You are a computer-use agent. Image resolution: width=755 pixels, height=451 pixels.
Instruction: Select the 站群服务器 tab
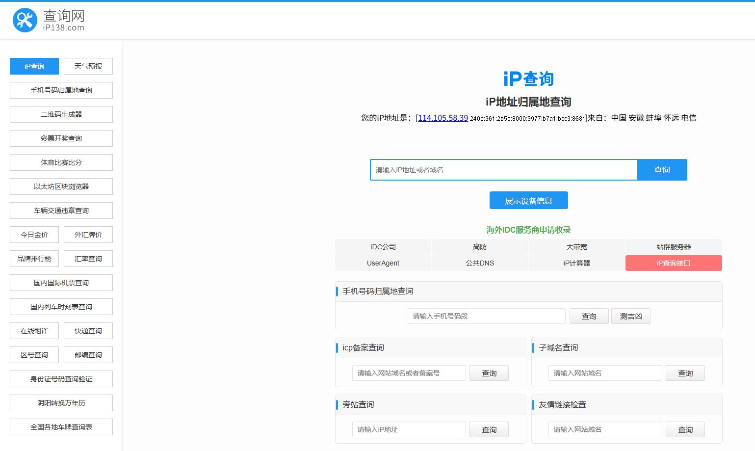[x=674, y=247]
